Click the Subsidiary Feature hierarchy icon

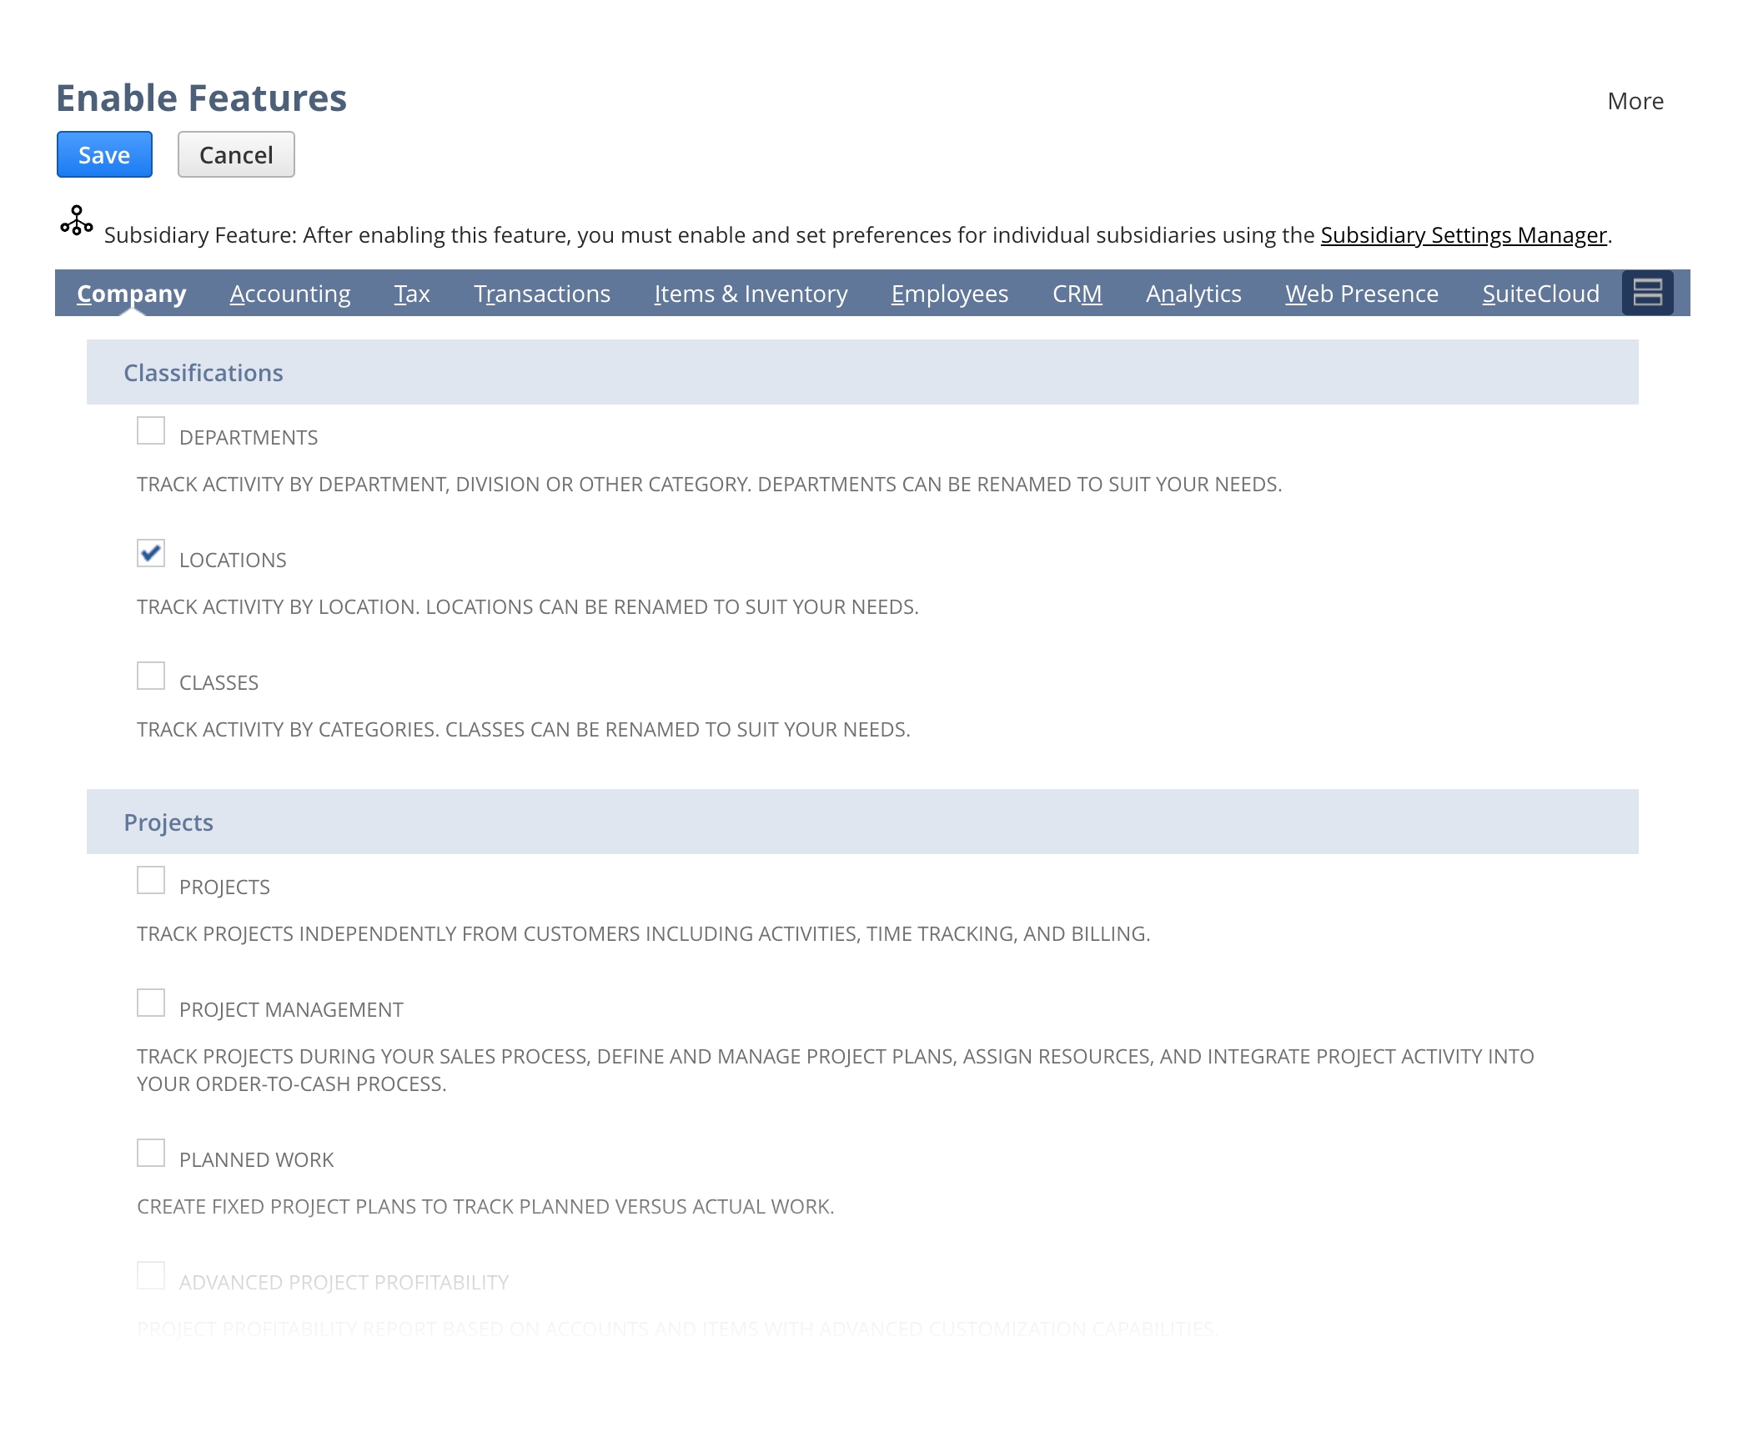[76, 221]
